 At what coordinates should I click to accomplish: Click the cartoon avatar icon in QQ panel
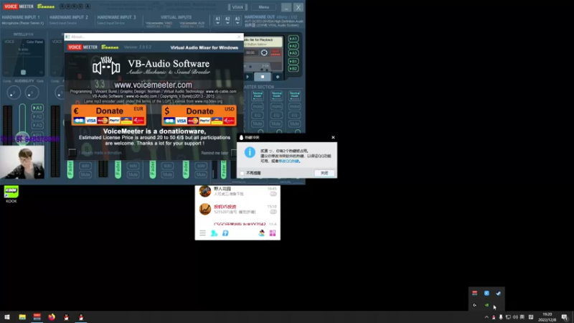(261, 233)
